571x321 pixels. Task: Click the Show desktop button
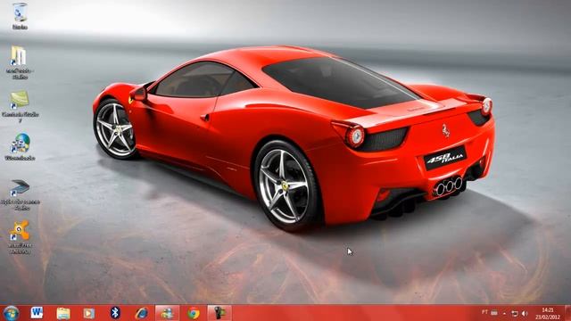point(567,313)
